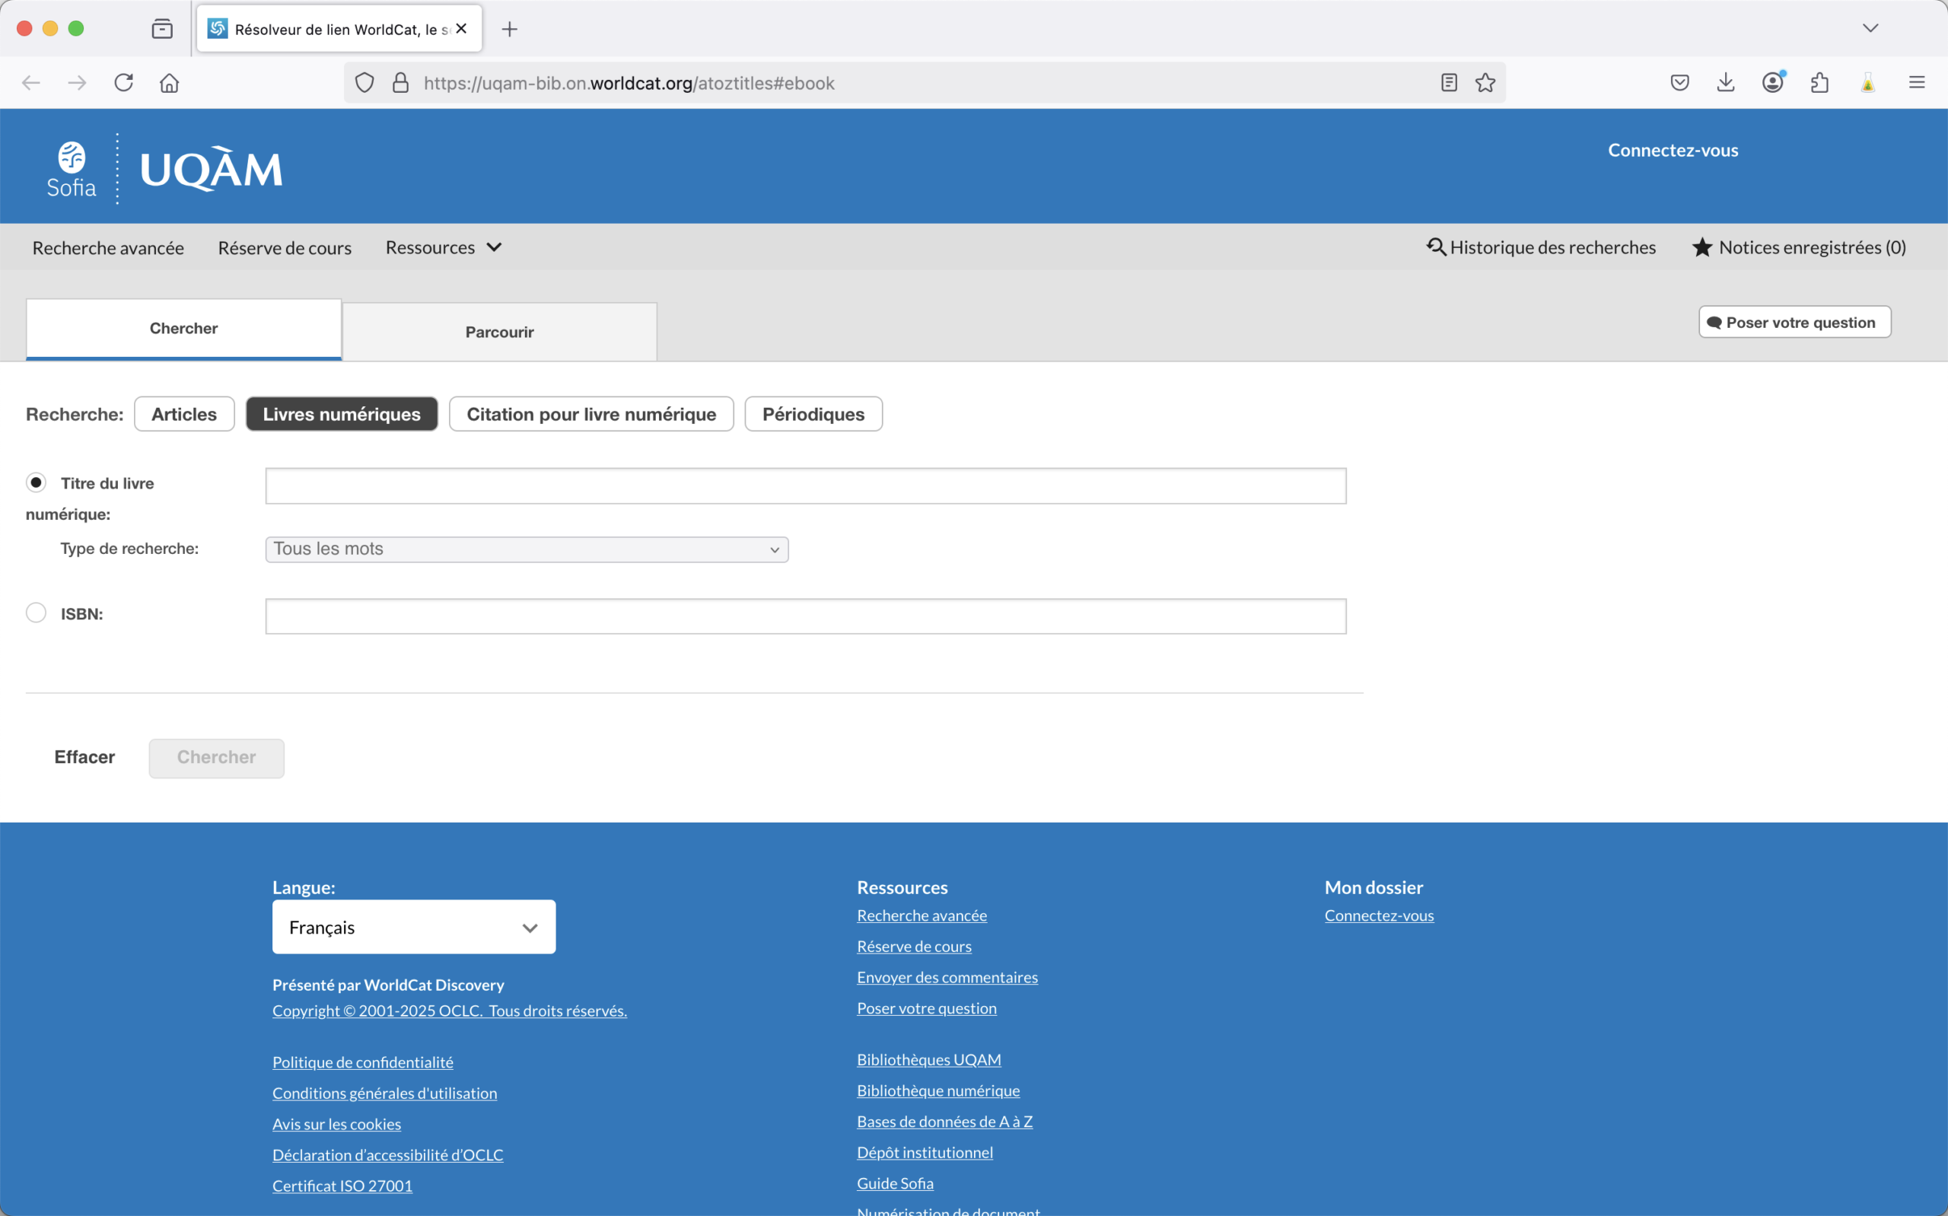Open the downloads arrow icon
The height and width of the screenshot is (1216, 1948).
tap(1726, 83)
